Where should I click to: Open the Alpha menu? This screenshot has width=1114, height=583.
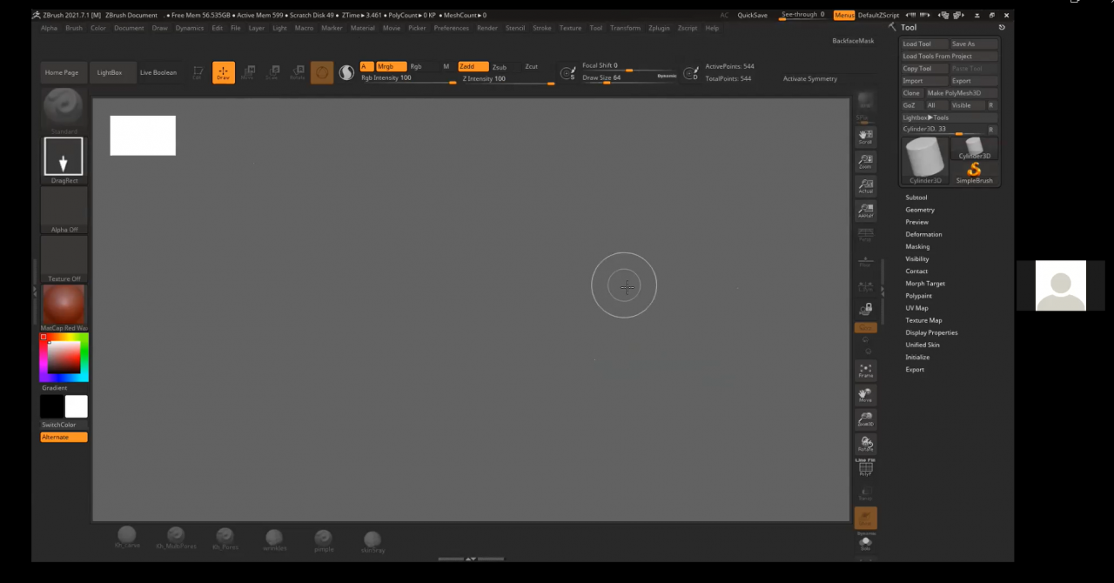pos(49,28)
